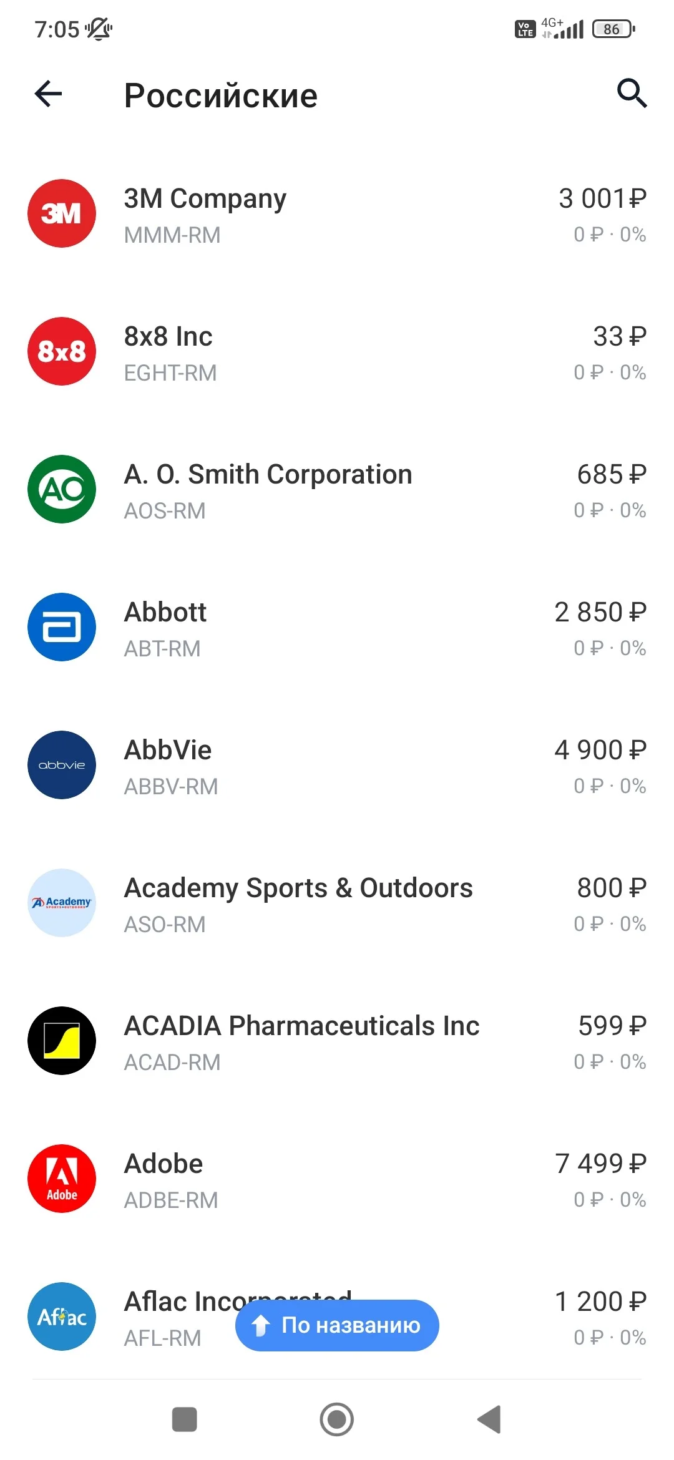Open AbbVie ABBV-RM stock entry

pos(337,765)
